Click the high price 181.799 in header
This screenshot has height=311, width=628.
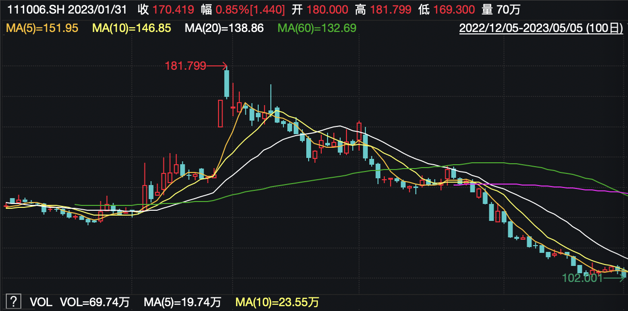[x=390, y=9]
